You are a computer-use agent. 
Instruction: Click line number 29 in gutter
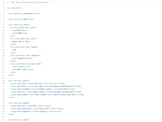(x=3, y=81)
